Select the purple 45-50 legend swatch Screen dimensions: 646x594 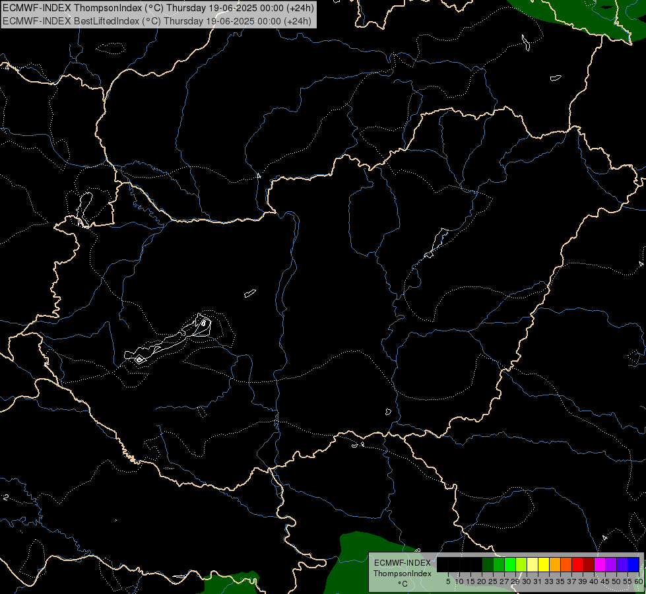point(611,564)
